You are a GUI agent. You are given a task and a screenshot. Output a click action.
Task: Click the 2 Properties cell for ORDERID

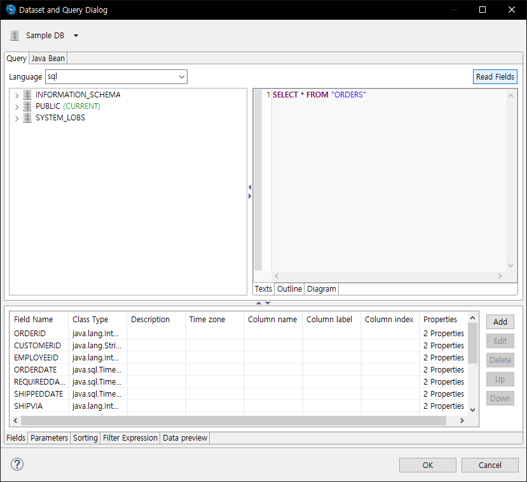click(x=444, y=334)
